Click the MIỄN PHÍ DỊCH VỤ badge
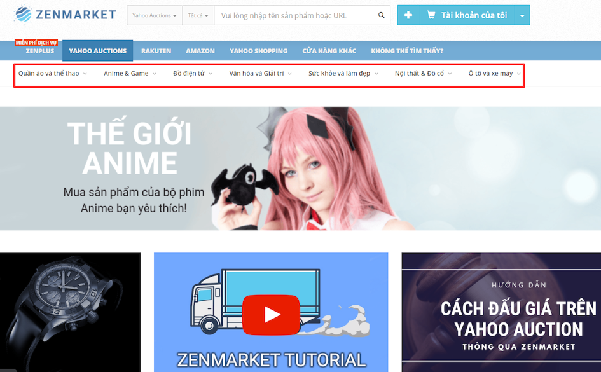601x372 pixels. click(36, 43)
